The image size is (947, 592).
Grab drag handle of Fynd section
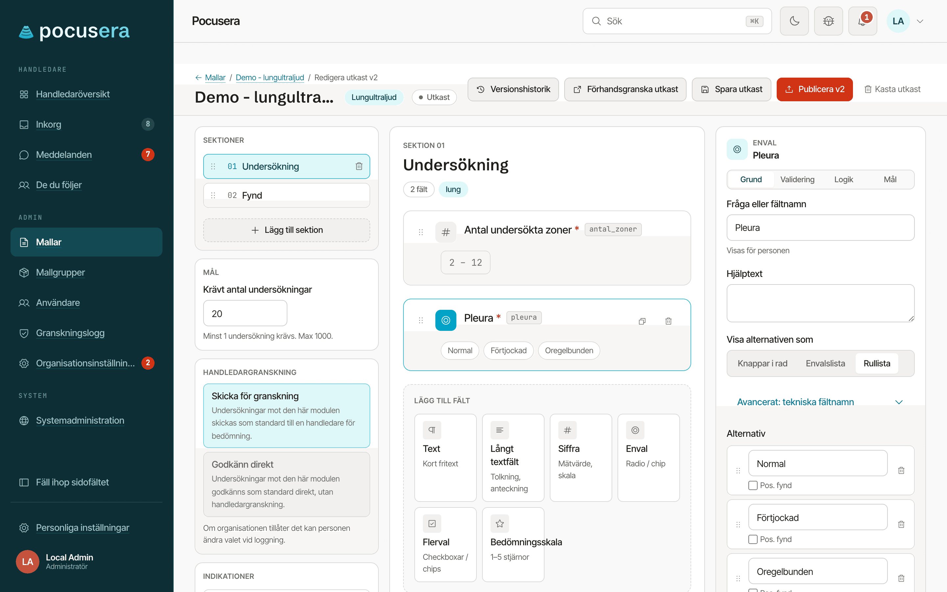(x=213, y=195)
